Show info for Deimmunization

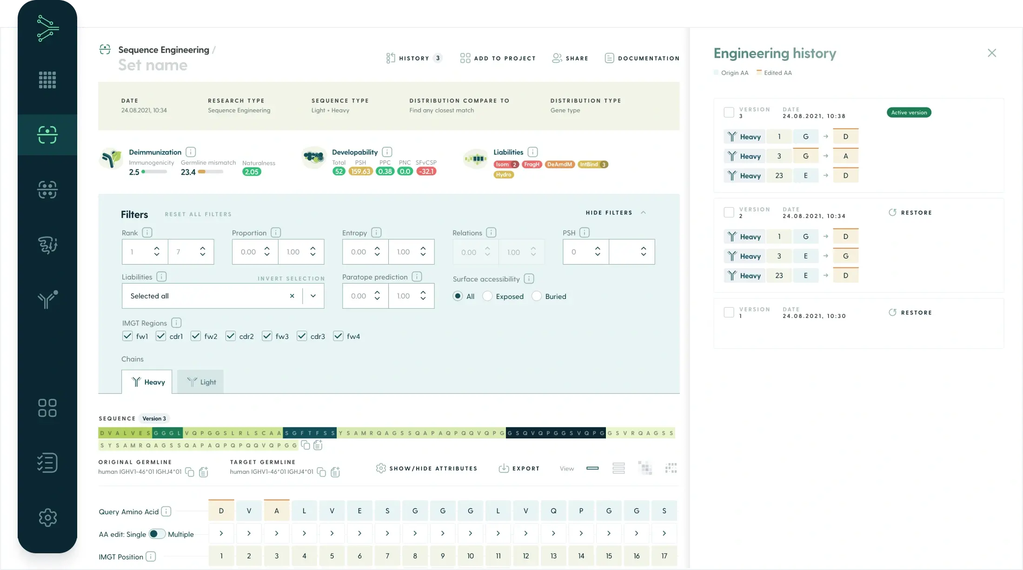pos(191,152)
